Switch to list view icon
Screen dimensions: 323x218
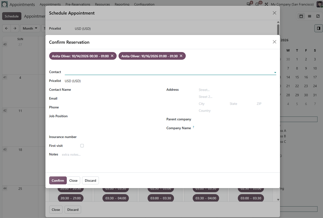[x=309, y=16]
